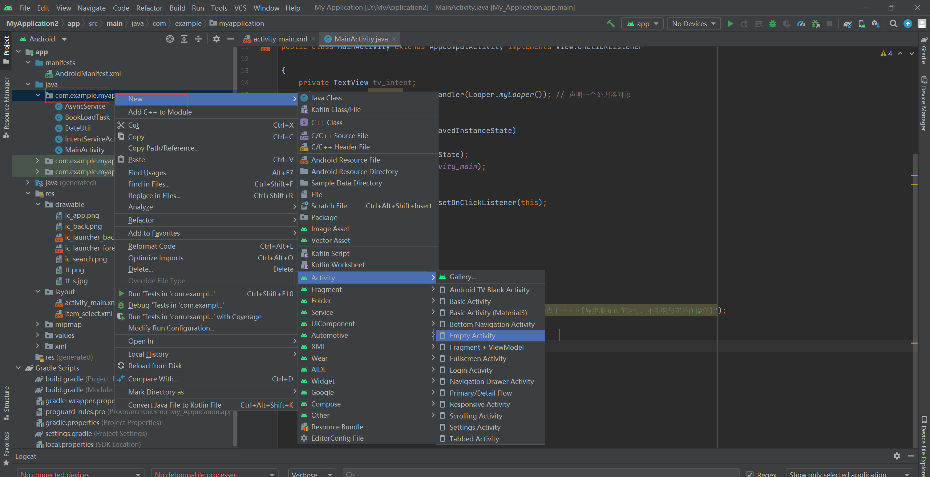The height and width of the screenshot is (477, 930).
Task: Click the Debug app bug icon
Action: [773, 24]
